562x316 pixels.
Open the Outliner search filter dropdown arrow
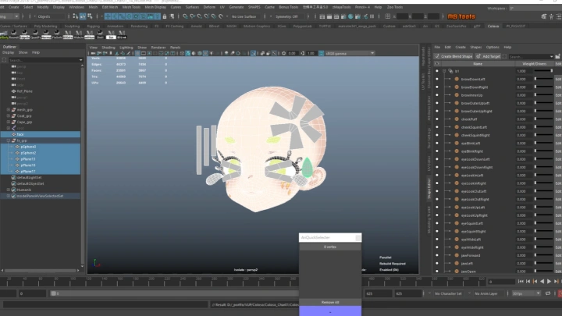[x=80, y=60]
